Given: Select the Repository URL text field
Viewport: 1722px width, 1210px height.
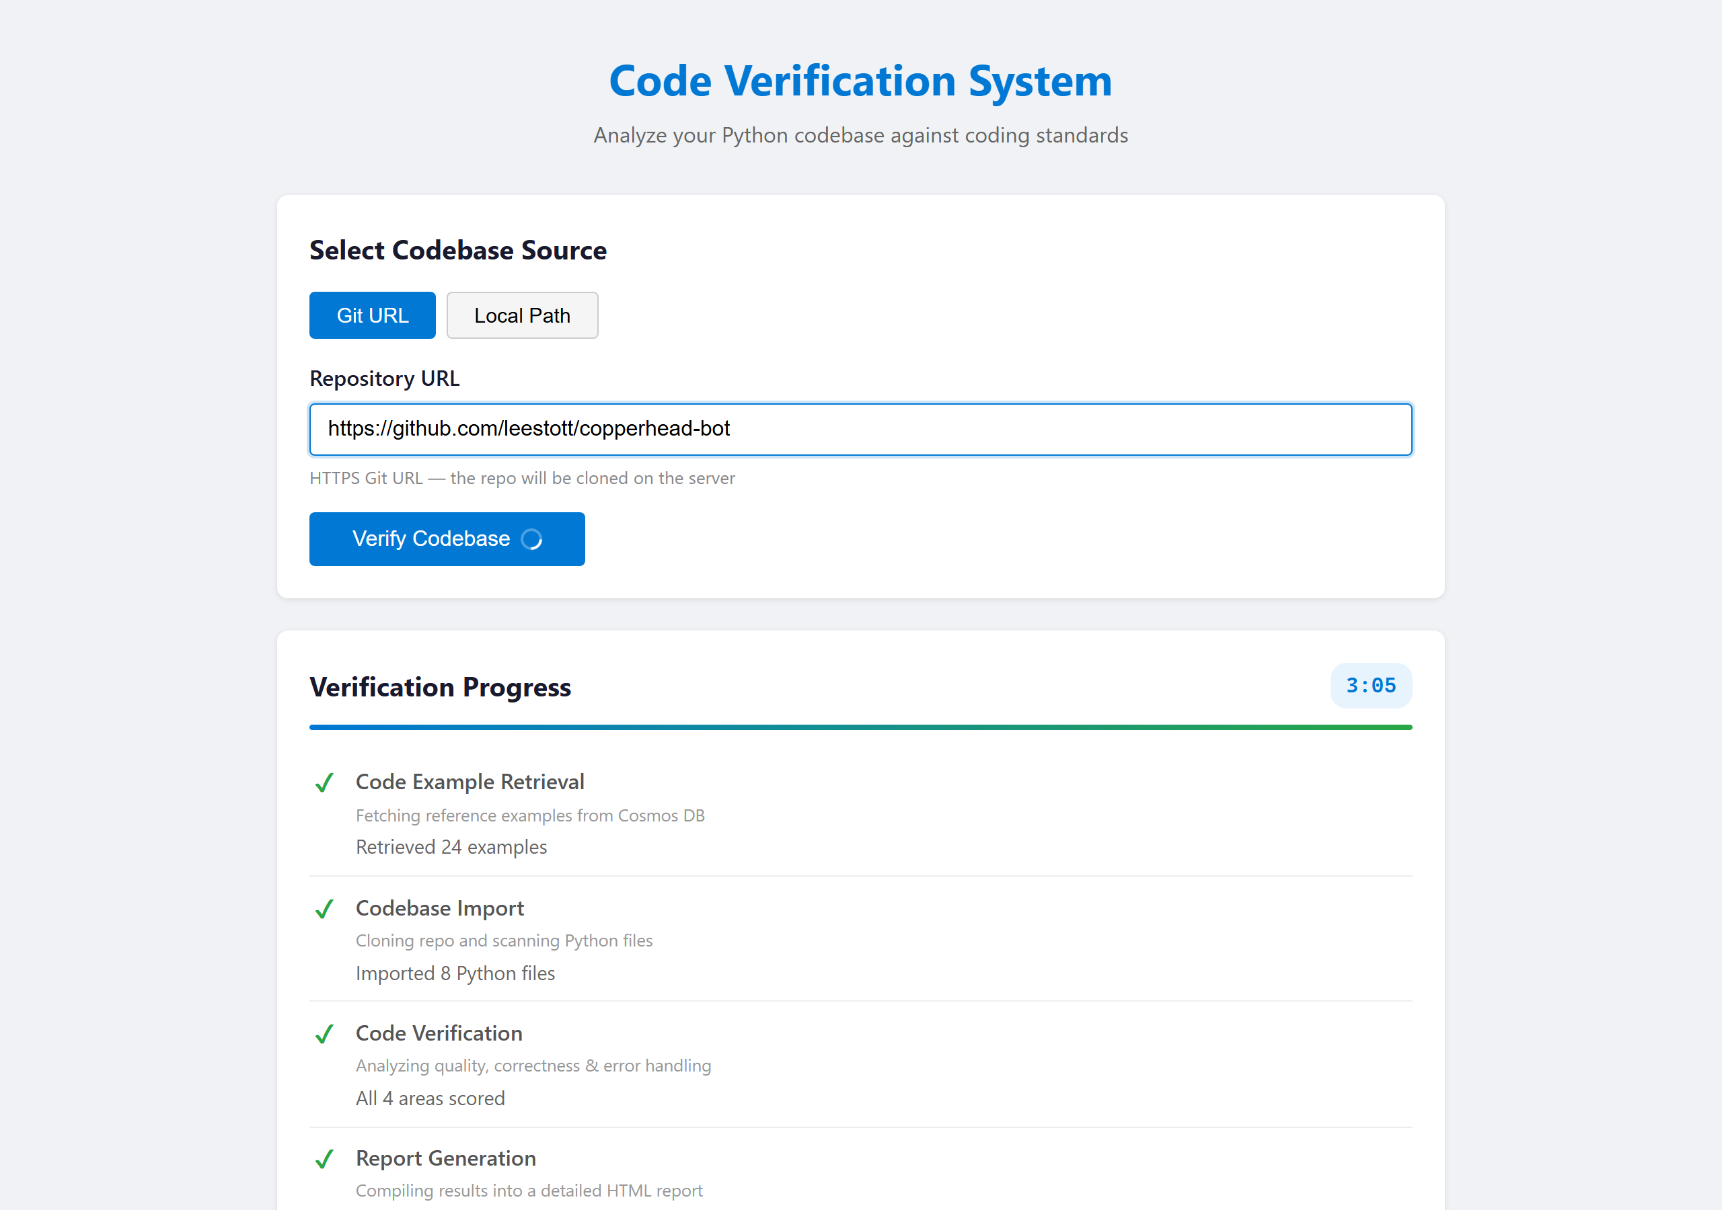Looking at the screenshot, I should coord(860,429).
